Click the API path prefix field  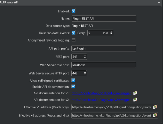104,49
